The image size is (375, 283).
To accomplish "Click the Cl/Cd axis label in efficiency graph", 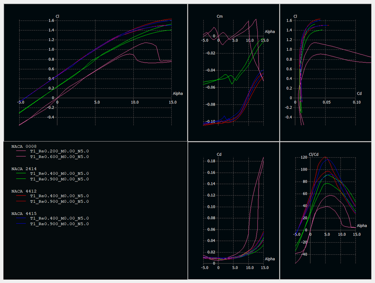I will click(x=314, y=154).
